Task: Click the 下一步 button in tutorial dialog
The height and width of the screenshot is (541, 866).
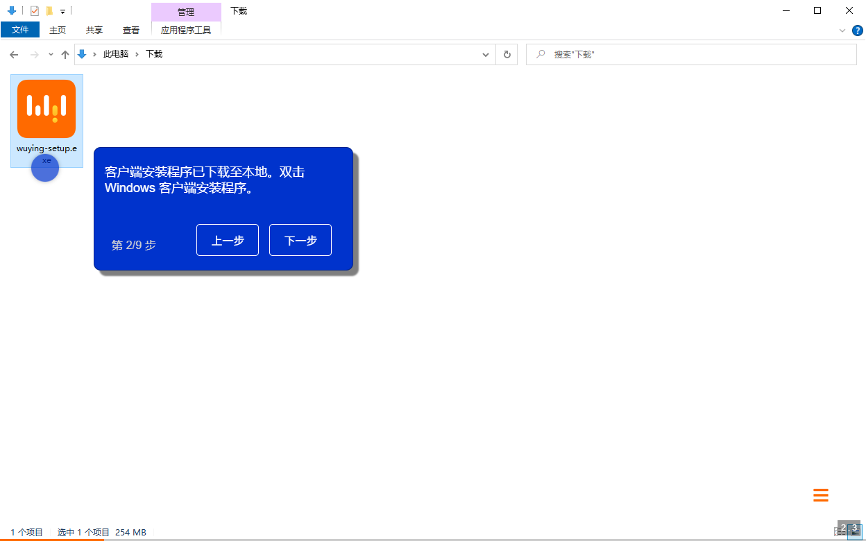Action: coord(300,240)
